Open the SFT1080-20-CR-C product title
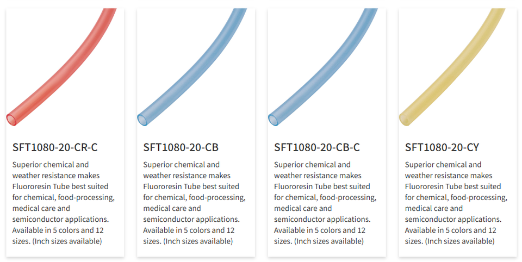The image size is (522, 262). pyautogui.click(x=55, y=147)
